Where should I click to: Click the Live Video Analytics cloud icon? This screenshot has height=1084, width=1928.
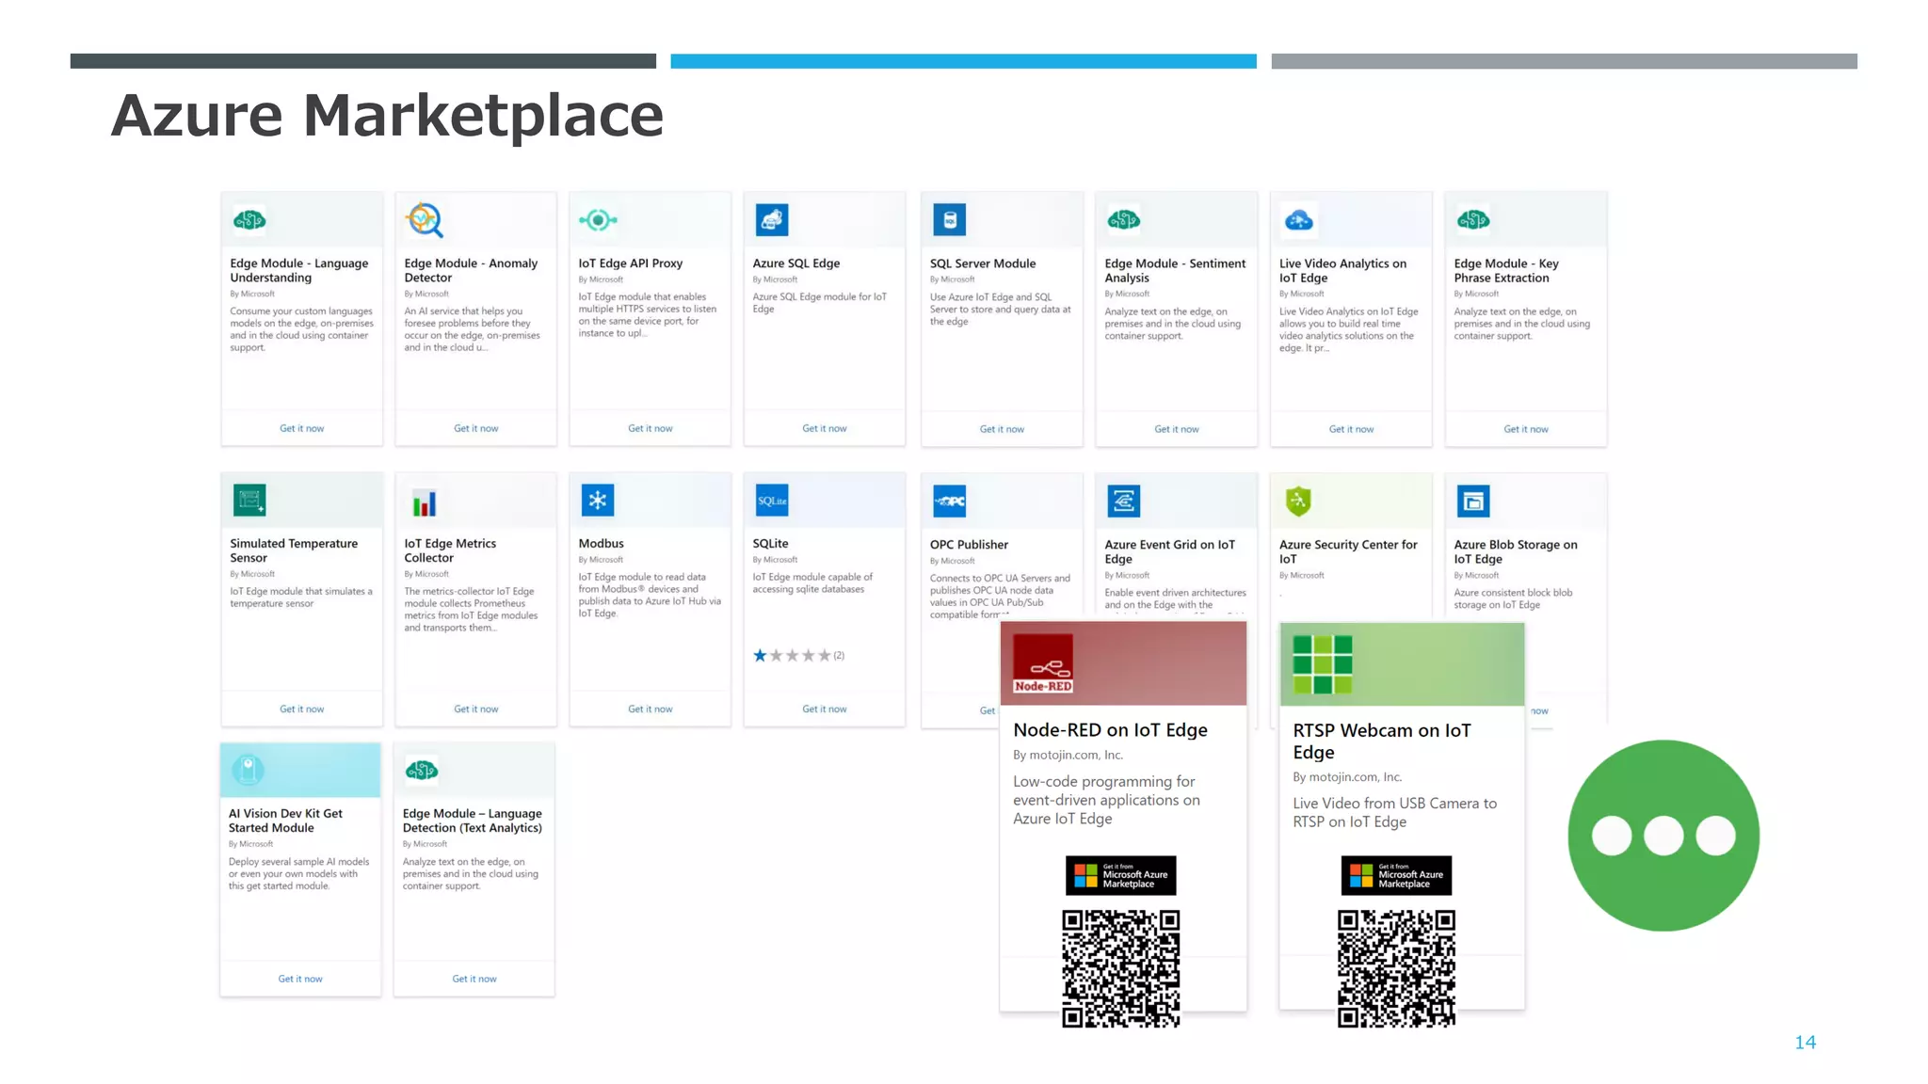click(x=1299, y=220)
